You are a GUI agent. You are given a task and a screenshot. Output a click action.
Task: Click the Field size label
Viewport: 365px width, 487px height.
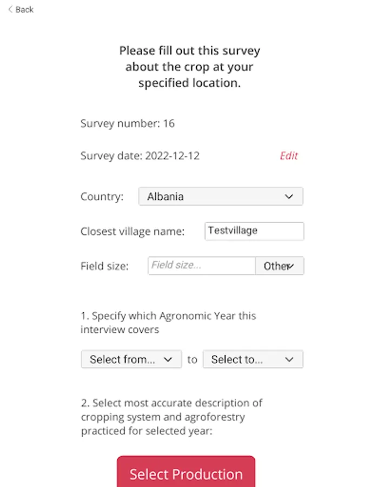104,266
